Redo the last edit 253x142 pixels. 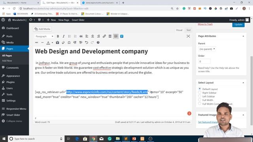click(x=92, y=43)
